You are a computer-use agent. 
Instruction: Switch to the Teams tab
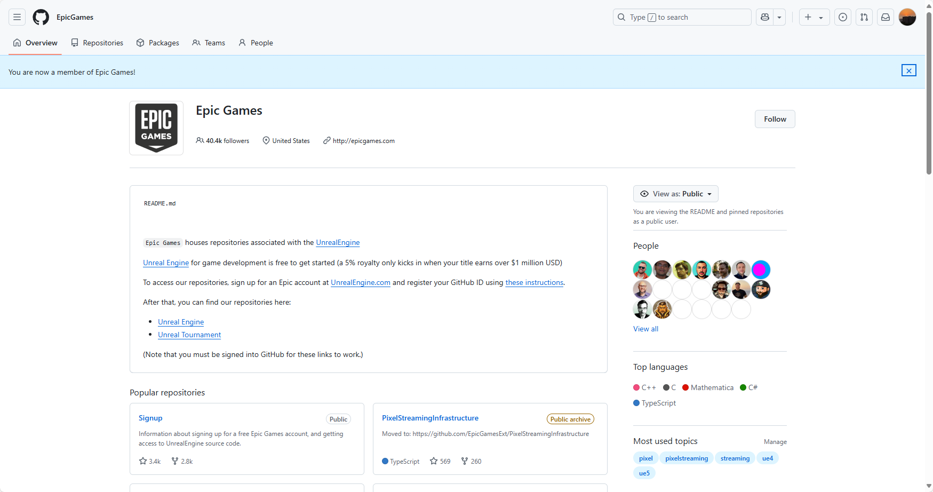click(x=209, y=43)
